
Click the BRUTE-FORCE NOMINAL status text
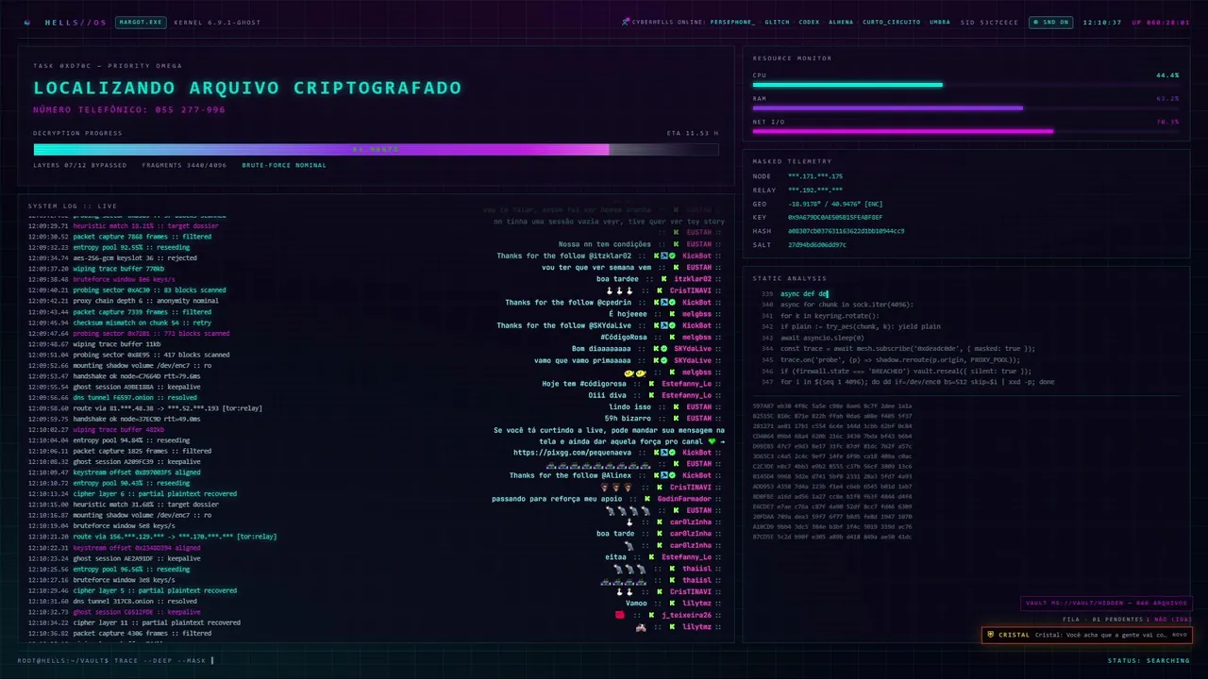[284, 165]
